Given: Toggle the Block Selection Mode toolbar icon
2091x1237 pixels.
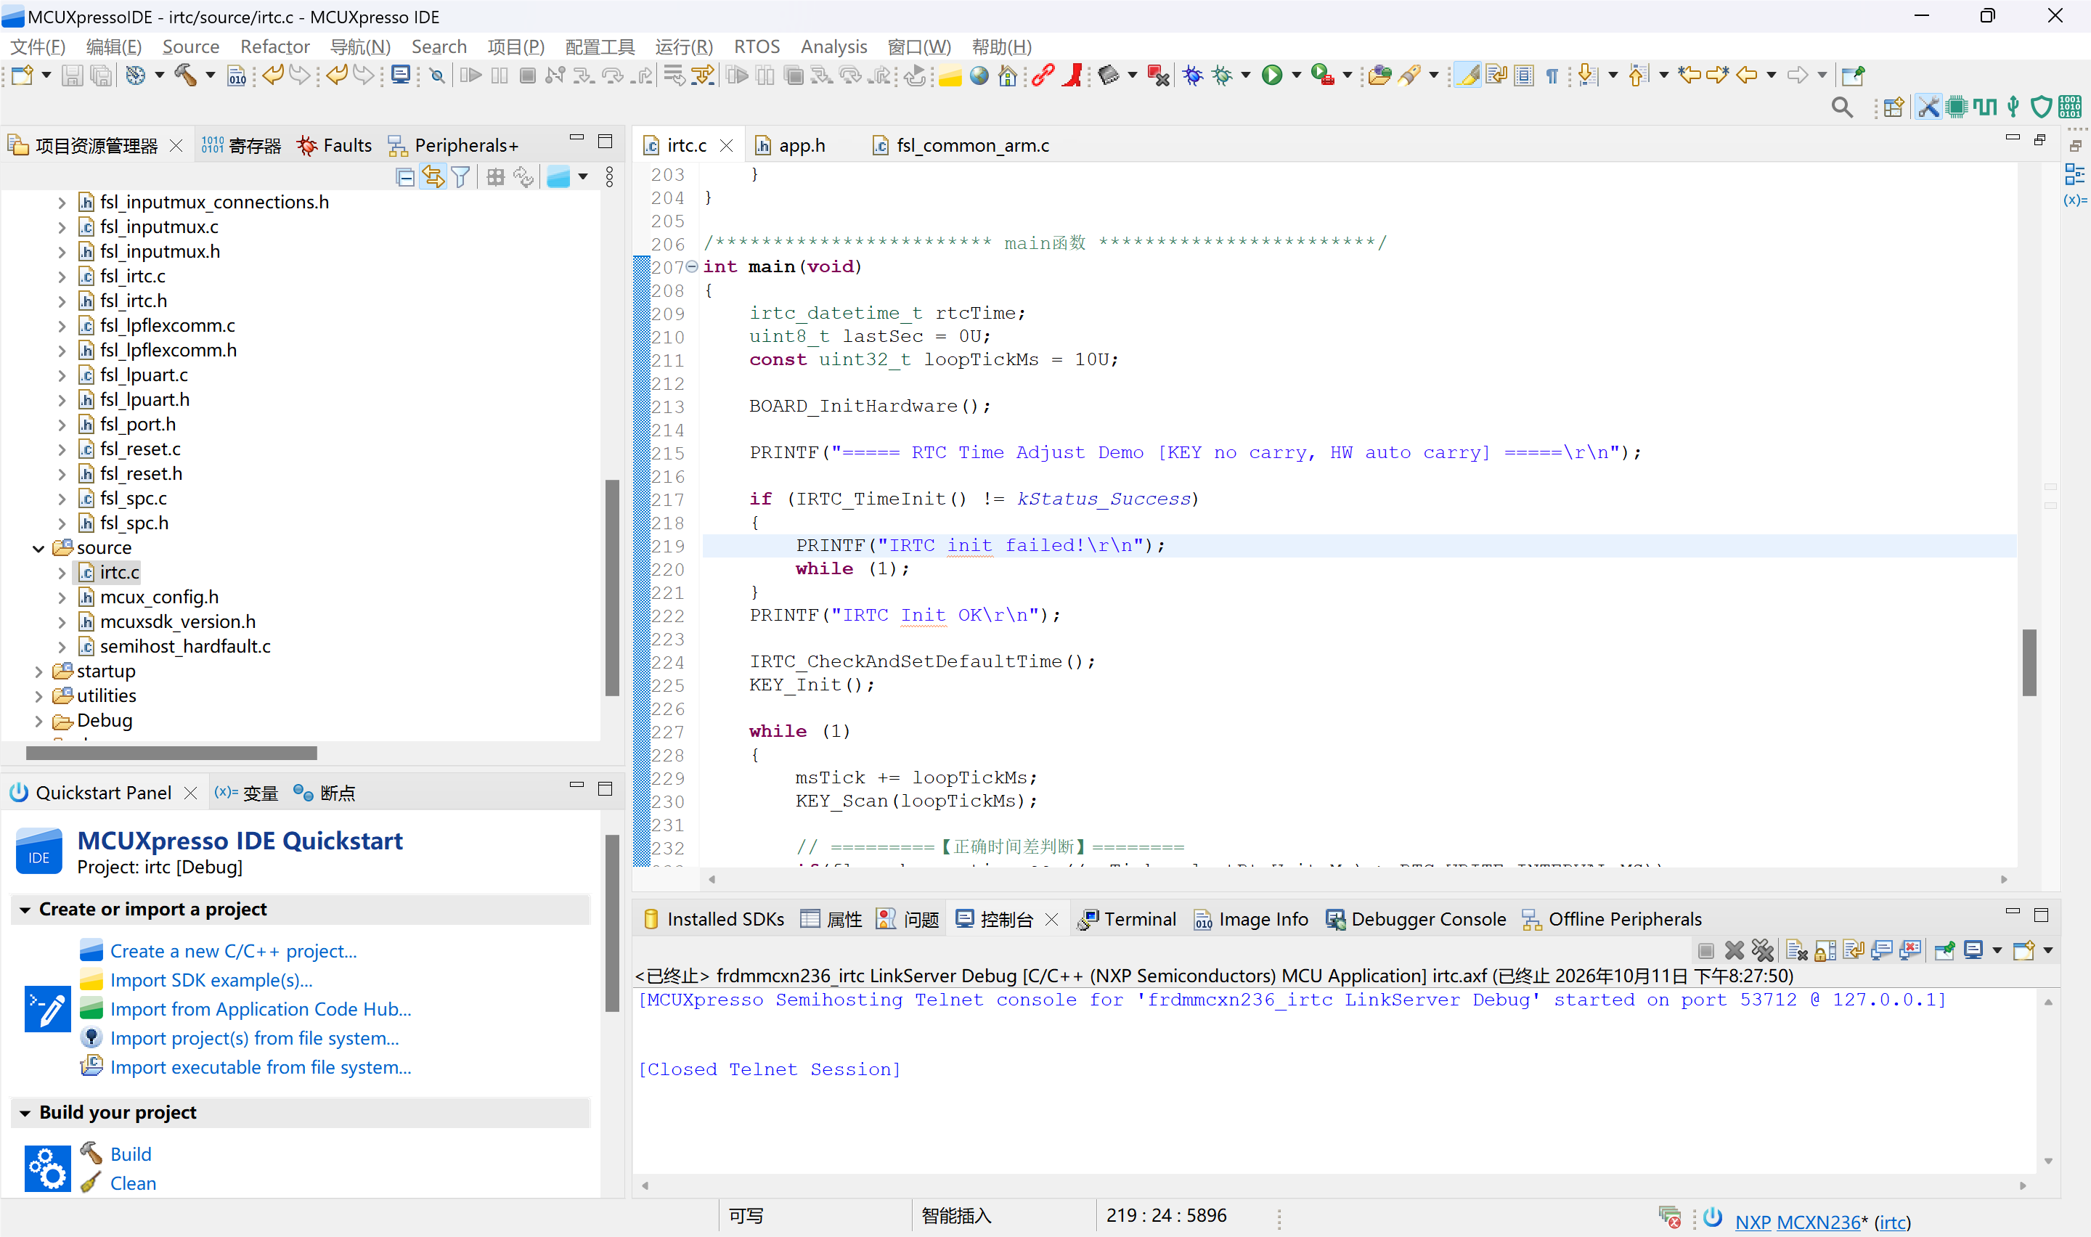Looking at the screenshot, I should point(1523,75).
